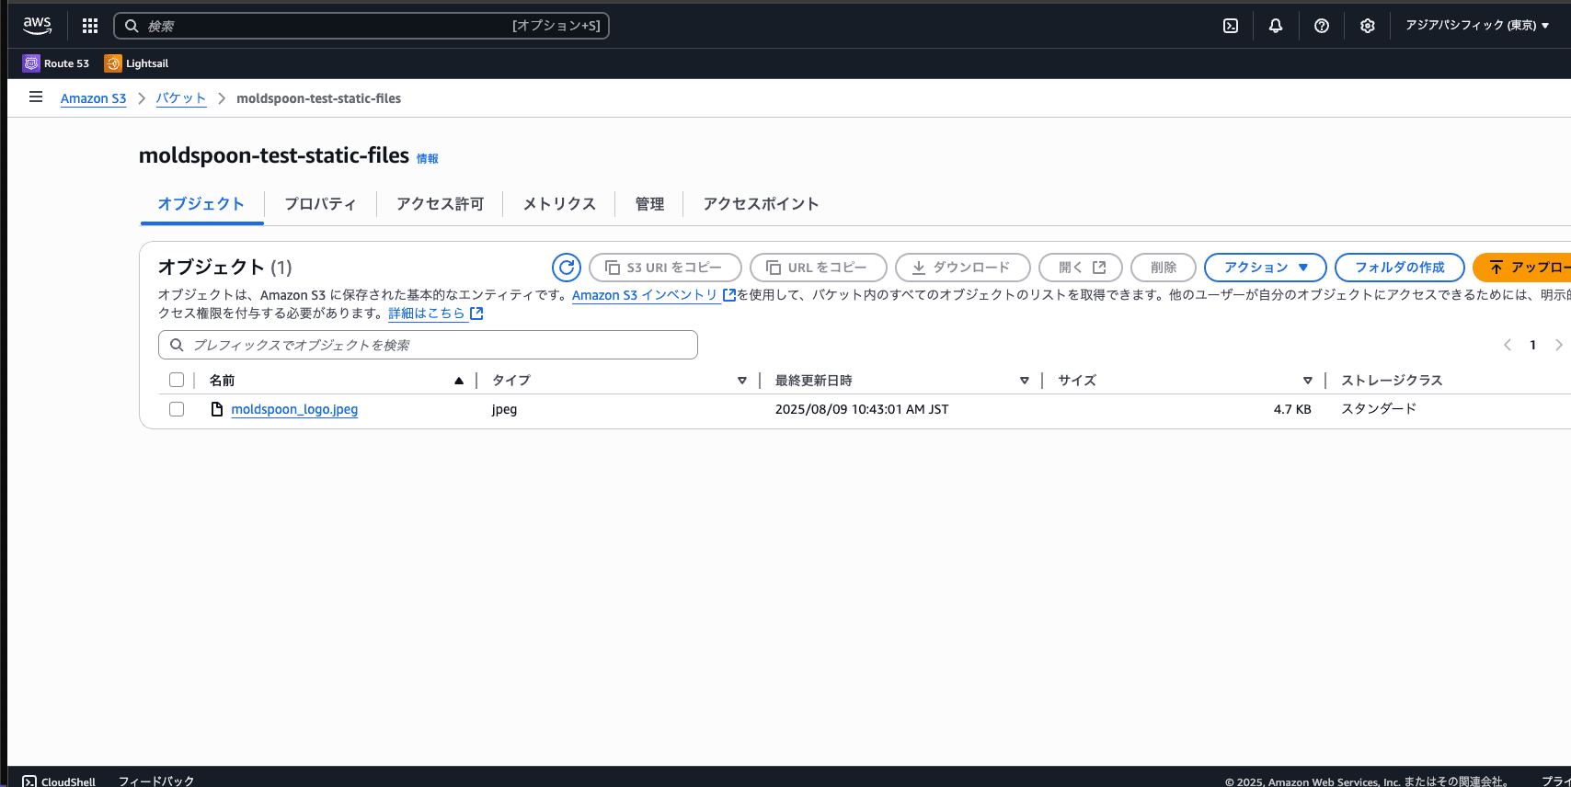Launch CloudShell from top bar icon

tap(1231, 26)
